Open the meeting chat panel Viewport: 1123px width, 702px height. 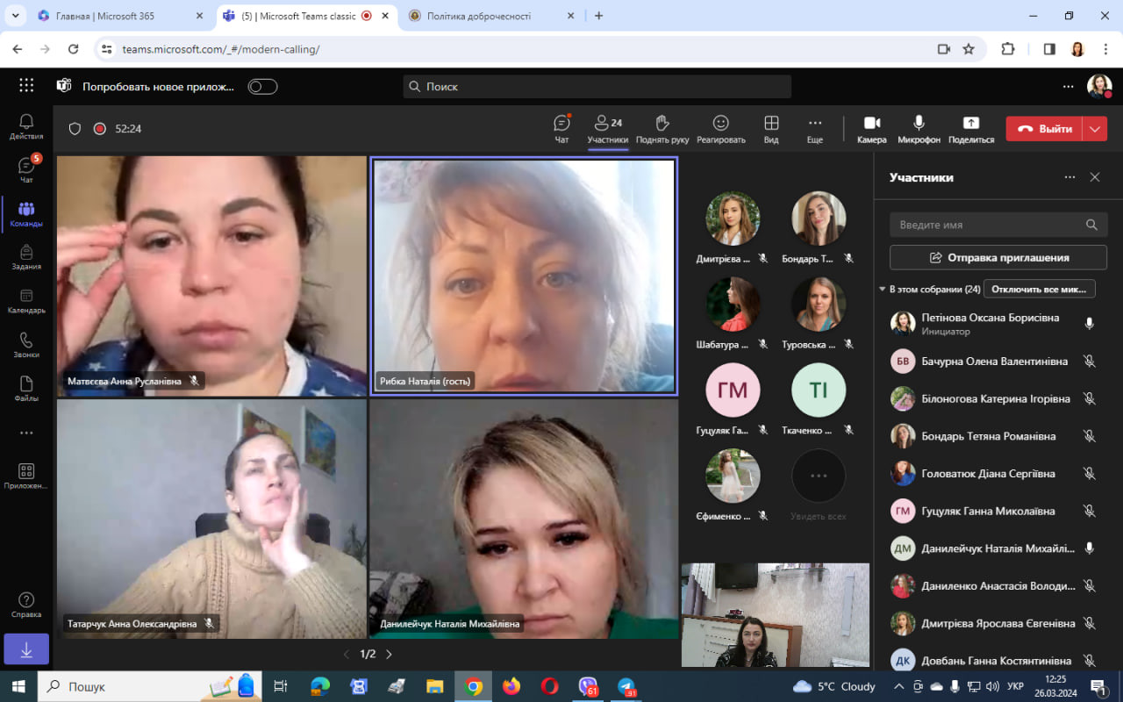coord(561,129)
